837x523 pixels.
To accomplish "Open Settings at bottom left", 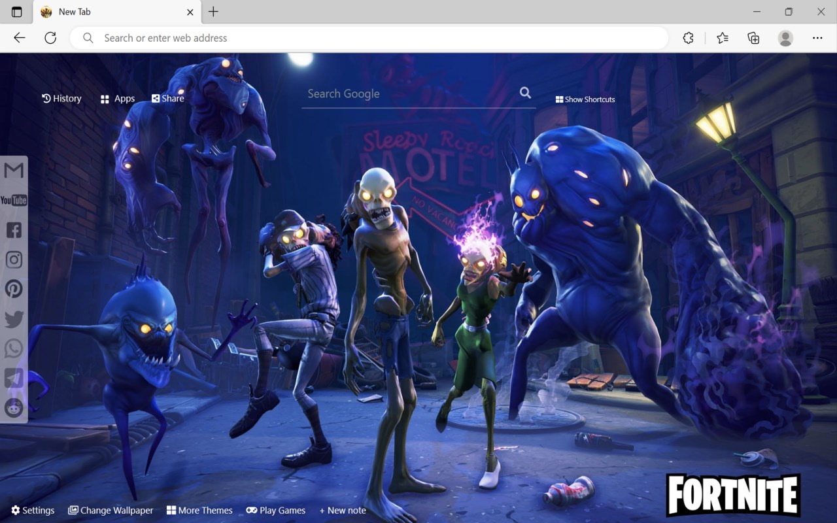I will 33,510.
